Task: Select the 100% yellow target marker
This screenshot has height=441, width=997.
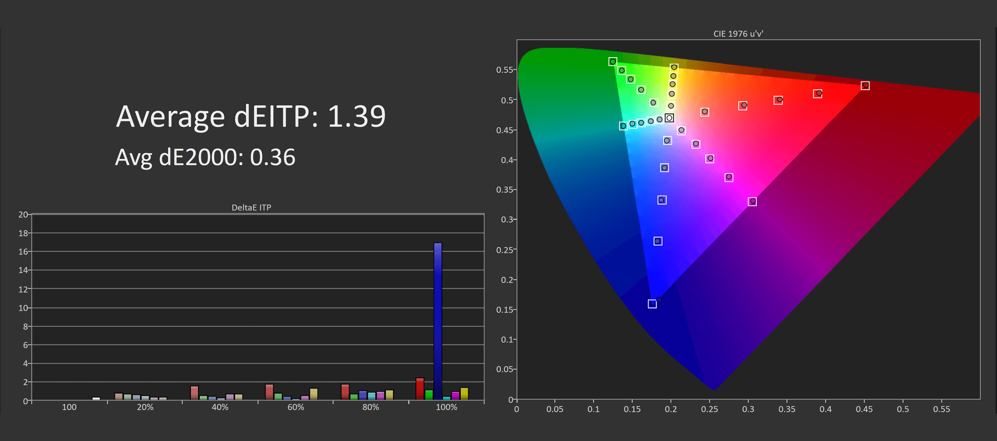Action: (674, 68)
